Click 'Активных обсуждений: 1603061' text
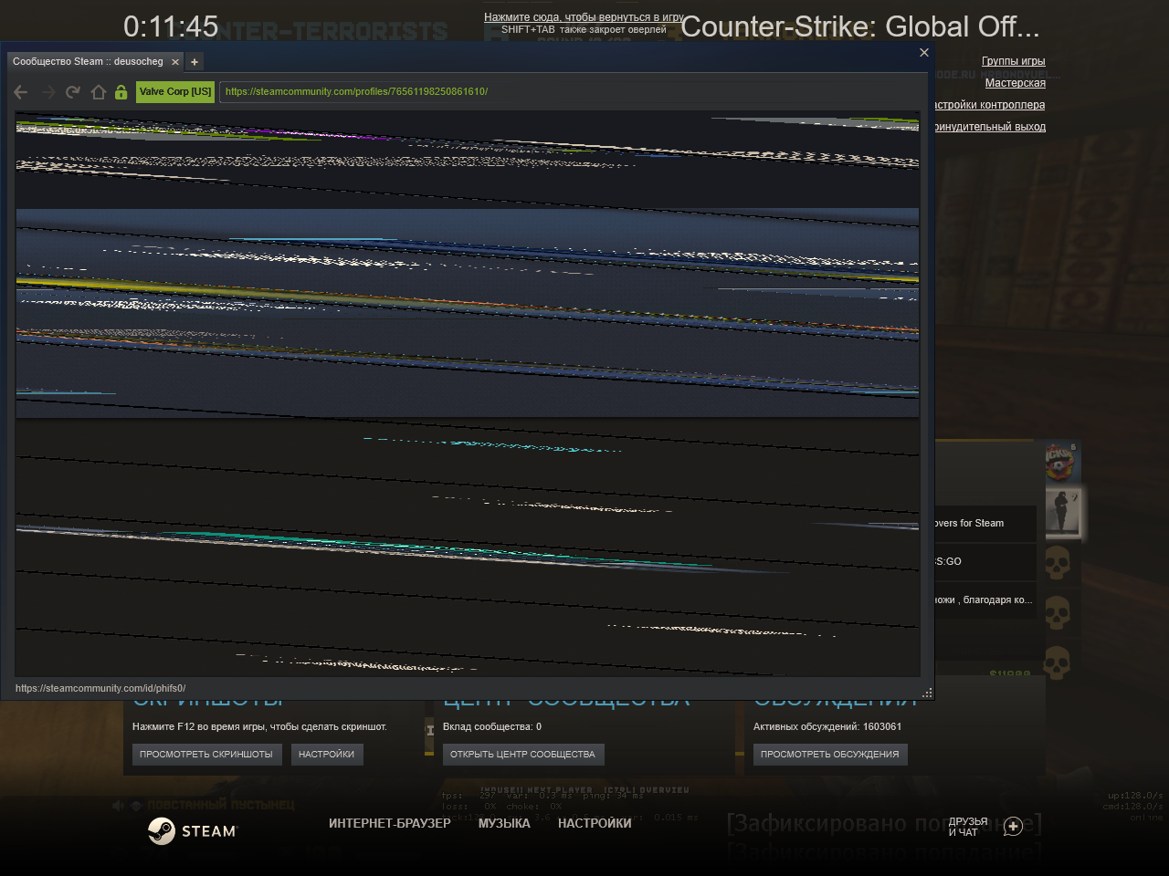Image resolution: width=1169 pixels, height=876 pixels. (x=827, y=727)
